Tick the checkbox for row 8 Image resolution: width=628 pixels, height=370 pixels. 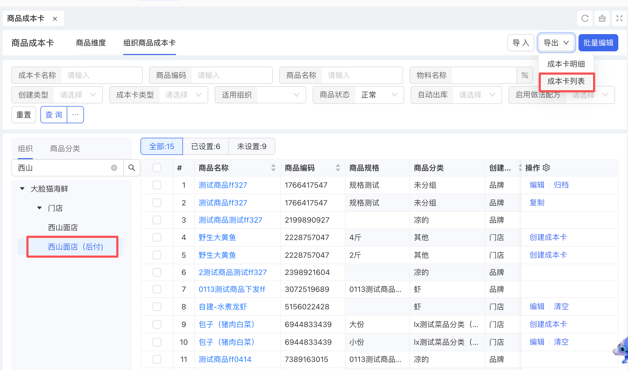coord(157,307)
